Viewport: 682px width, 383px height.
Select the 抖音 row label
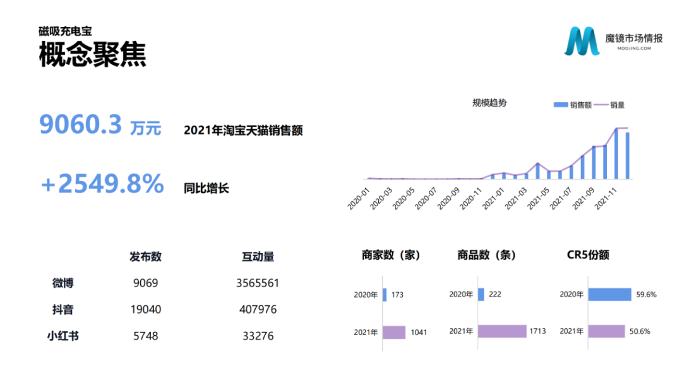63,310
